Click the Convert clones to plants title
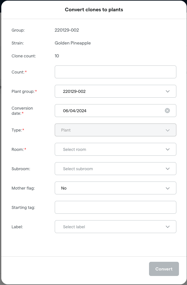This screenshot has height=285, width=187. 94,10
